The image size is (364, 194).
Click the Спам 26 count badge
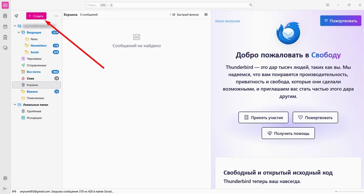coord(57,79)
